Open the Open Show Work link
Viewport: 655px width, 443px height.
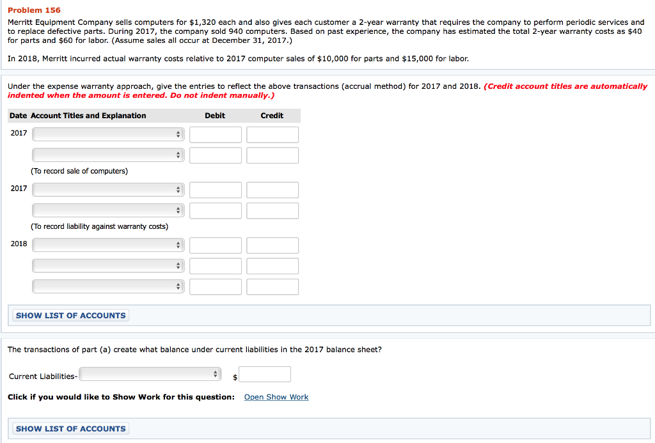(276, 397)
